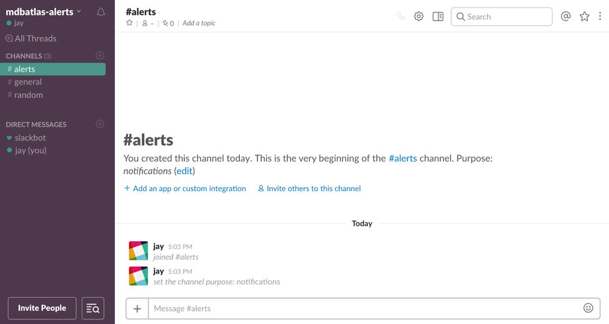Click the Search input field

(x=502, y=17)
